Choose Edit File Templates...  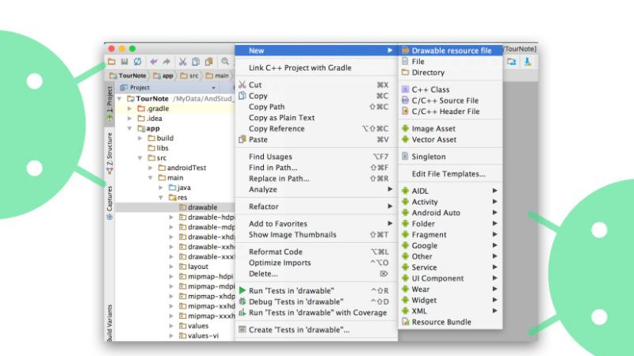(450, 174)
